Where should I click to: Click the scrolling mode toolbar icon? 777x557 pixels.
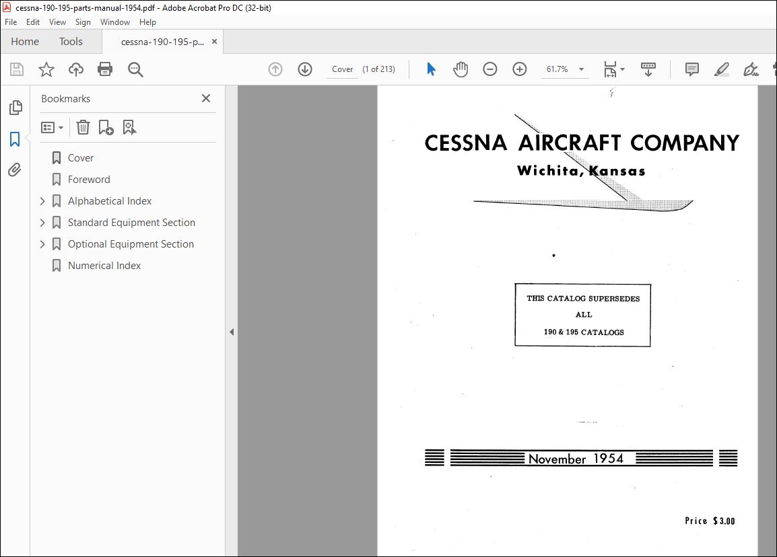pyautogui.click(x=648, y=69)
